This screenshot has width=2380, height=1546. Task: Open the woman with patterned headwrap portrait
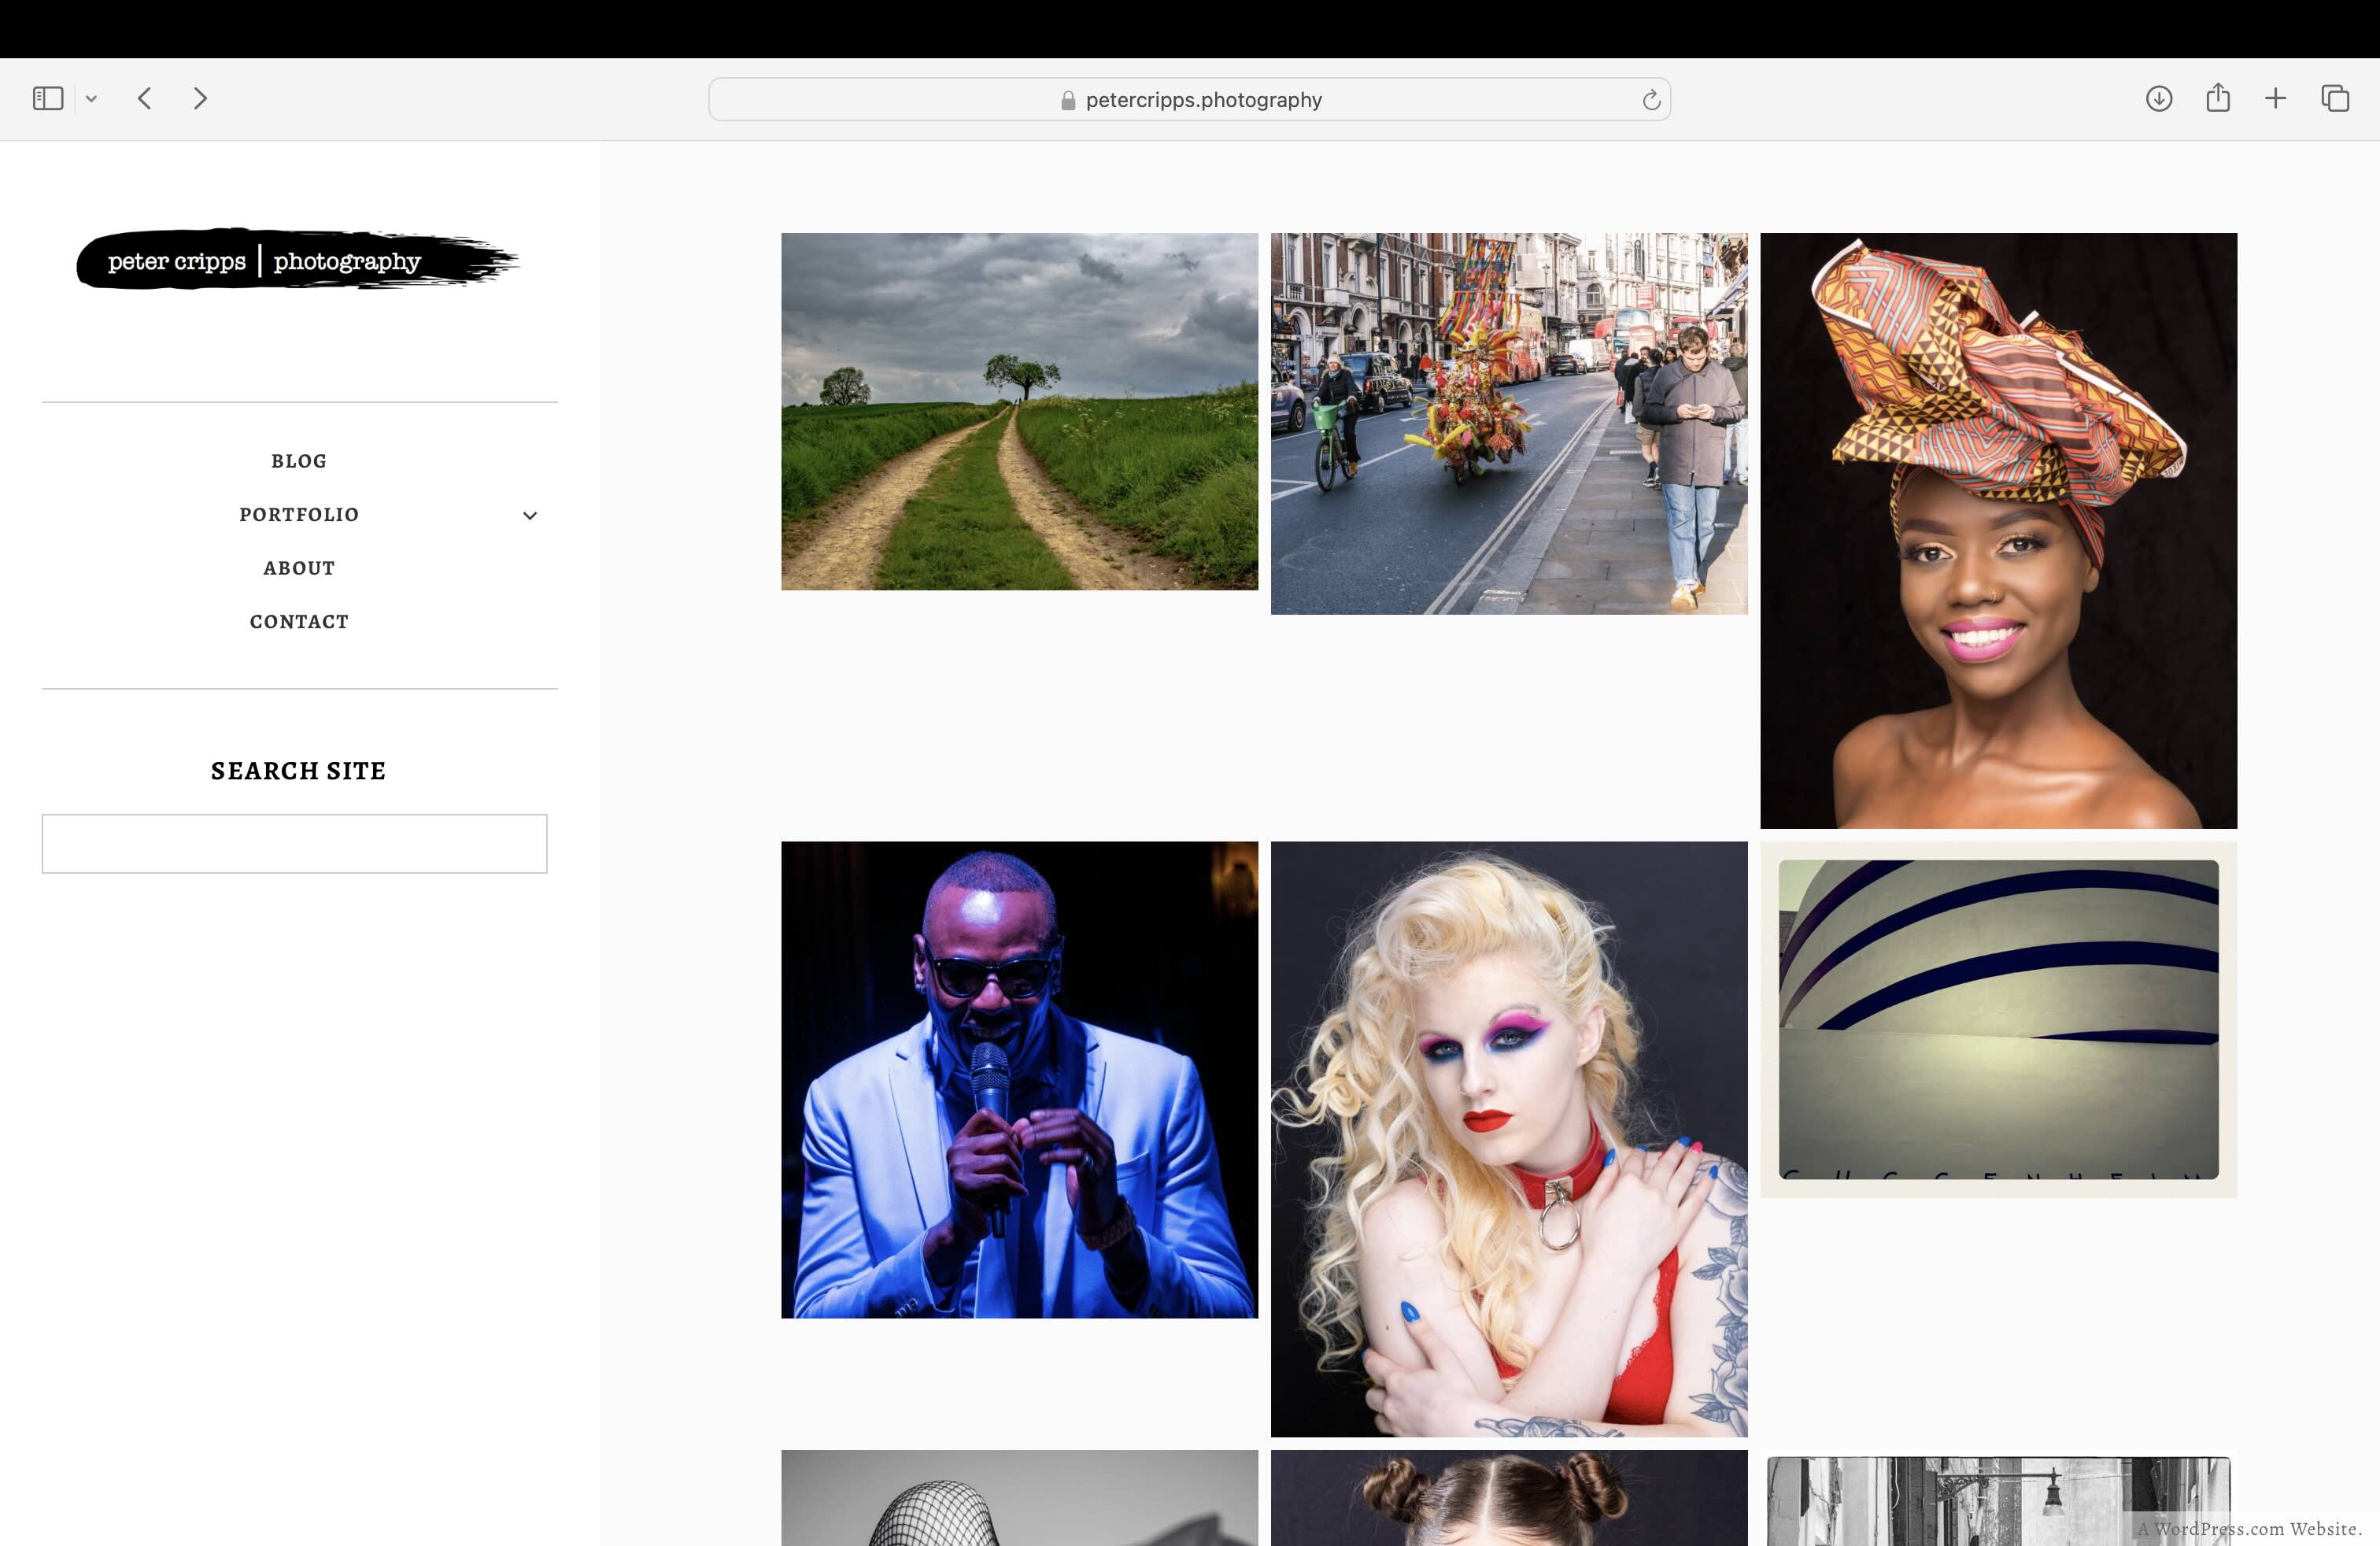(x=1998, y=530)
